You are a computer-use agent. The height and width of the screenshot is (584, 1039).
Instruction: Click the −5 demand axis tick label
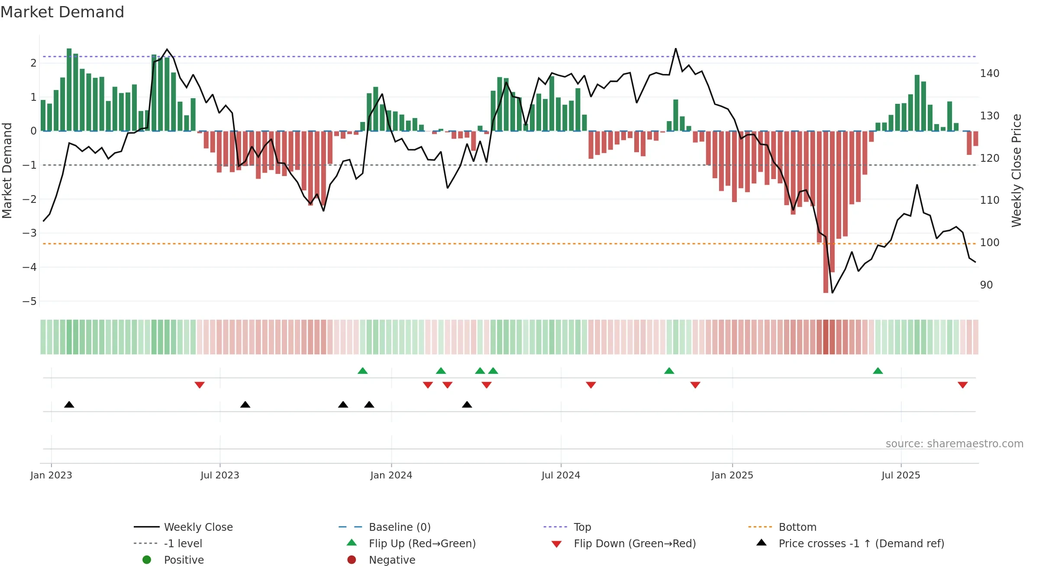click(29, 302)
